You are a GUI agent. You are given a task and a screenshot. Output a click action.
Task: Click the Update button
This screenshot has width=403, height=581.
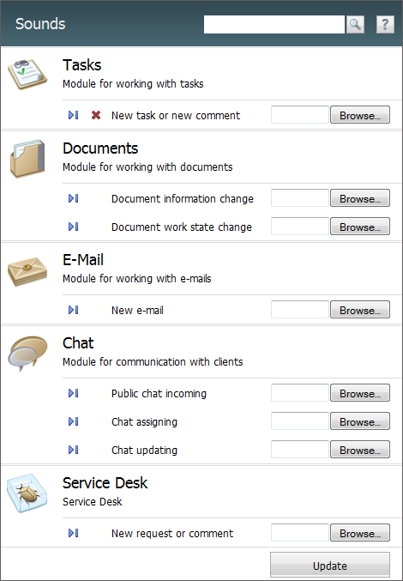coord(330,565)
